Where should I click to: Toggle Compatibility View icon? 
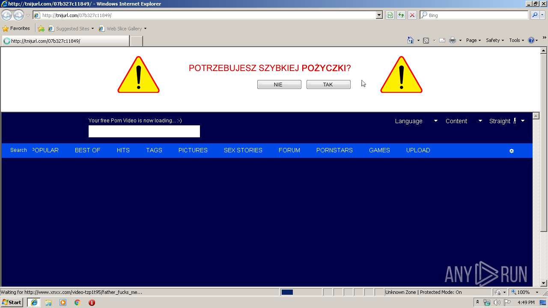[390, 15]
